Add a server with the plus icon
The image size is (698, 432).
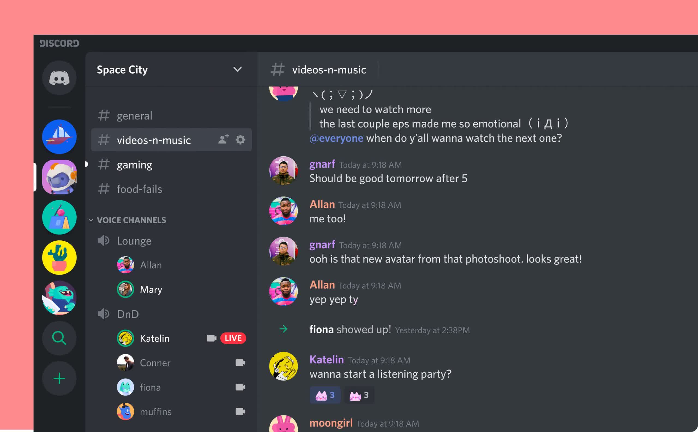[x=59, y=378]
